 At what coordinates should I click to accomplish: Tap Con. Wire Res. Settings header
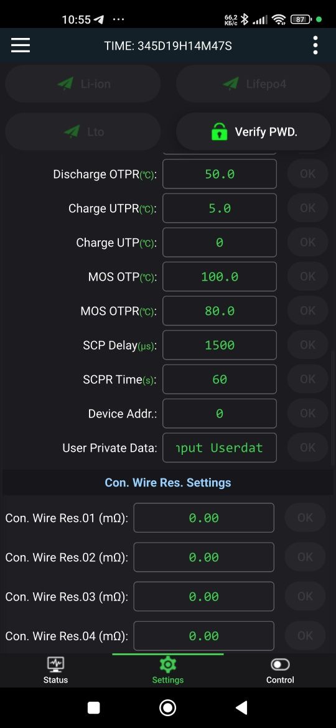click(x=168, y=483)
